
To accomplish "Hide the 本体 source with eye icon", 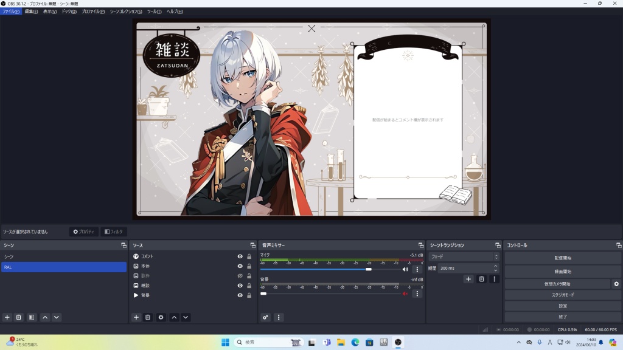I will 240,266.
